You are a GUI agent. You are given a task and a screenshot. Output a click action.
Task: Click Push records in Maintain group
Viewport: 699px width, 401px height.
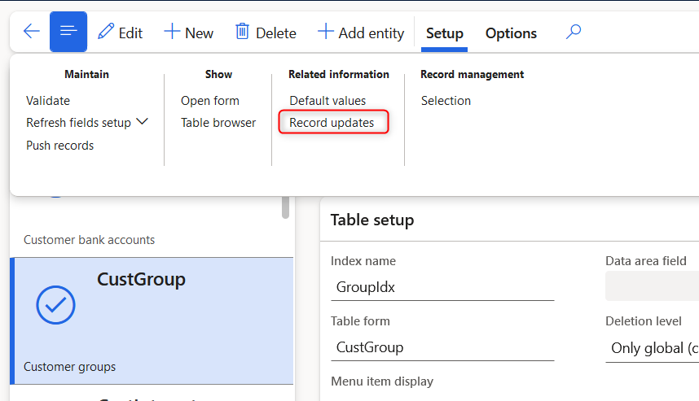tap(60, 146)
